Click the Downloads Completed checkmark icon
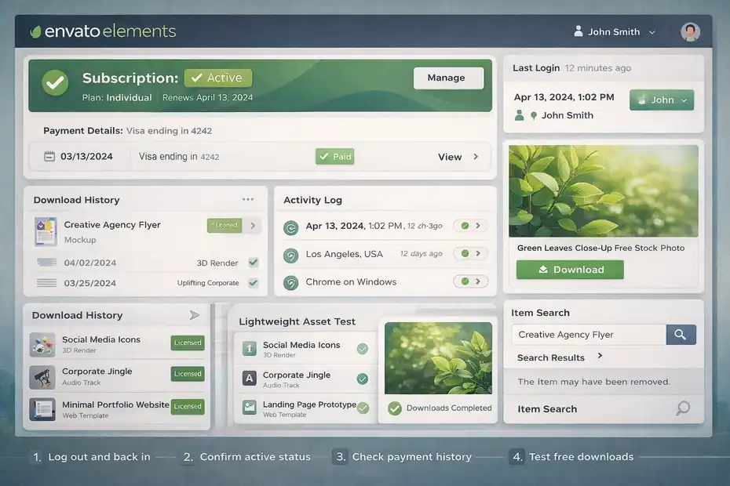Image resolution: width=730 pixels, height=486 pixels. [395, 408]
